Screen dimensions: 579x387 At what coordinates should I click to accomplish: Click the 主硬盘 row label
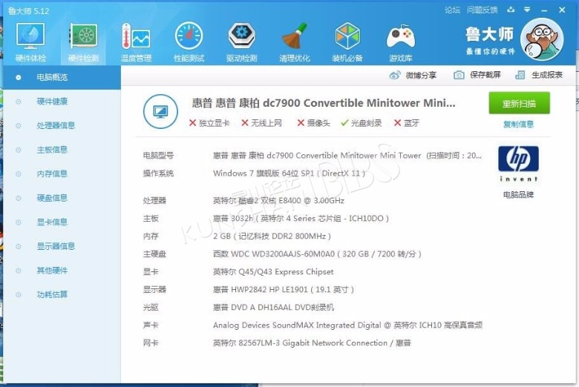(x=154, y=254)
